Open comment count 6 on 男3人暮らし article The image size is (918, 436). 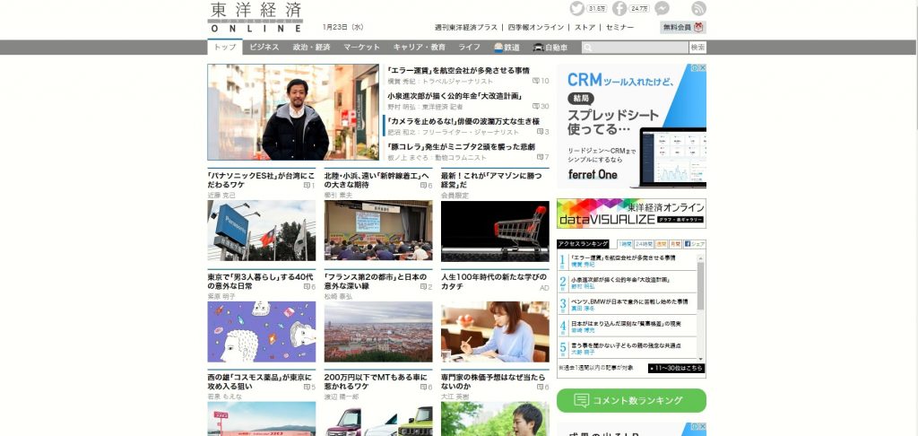point(309,287)
